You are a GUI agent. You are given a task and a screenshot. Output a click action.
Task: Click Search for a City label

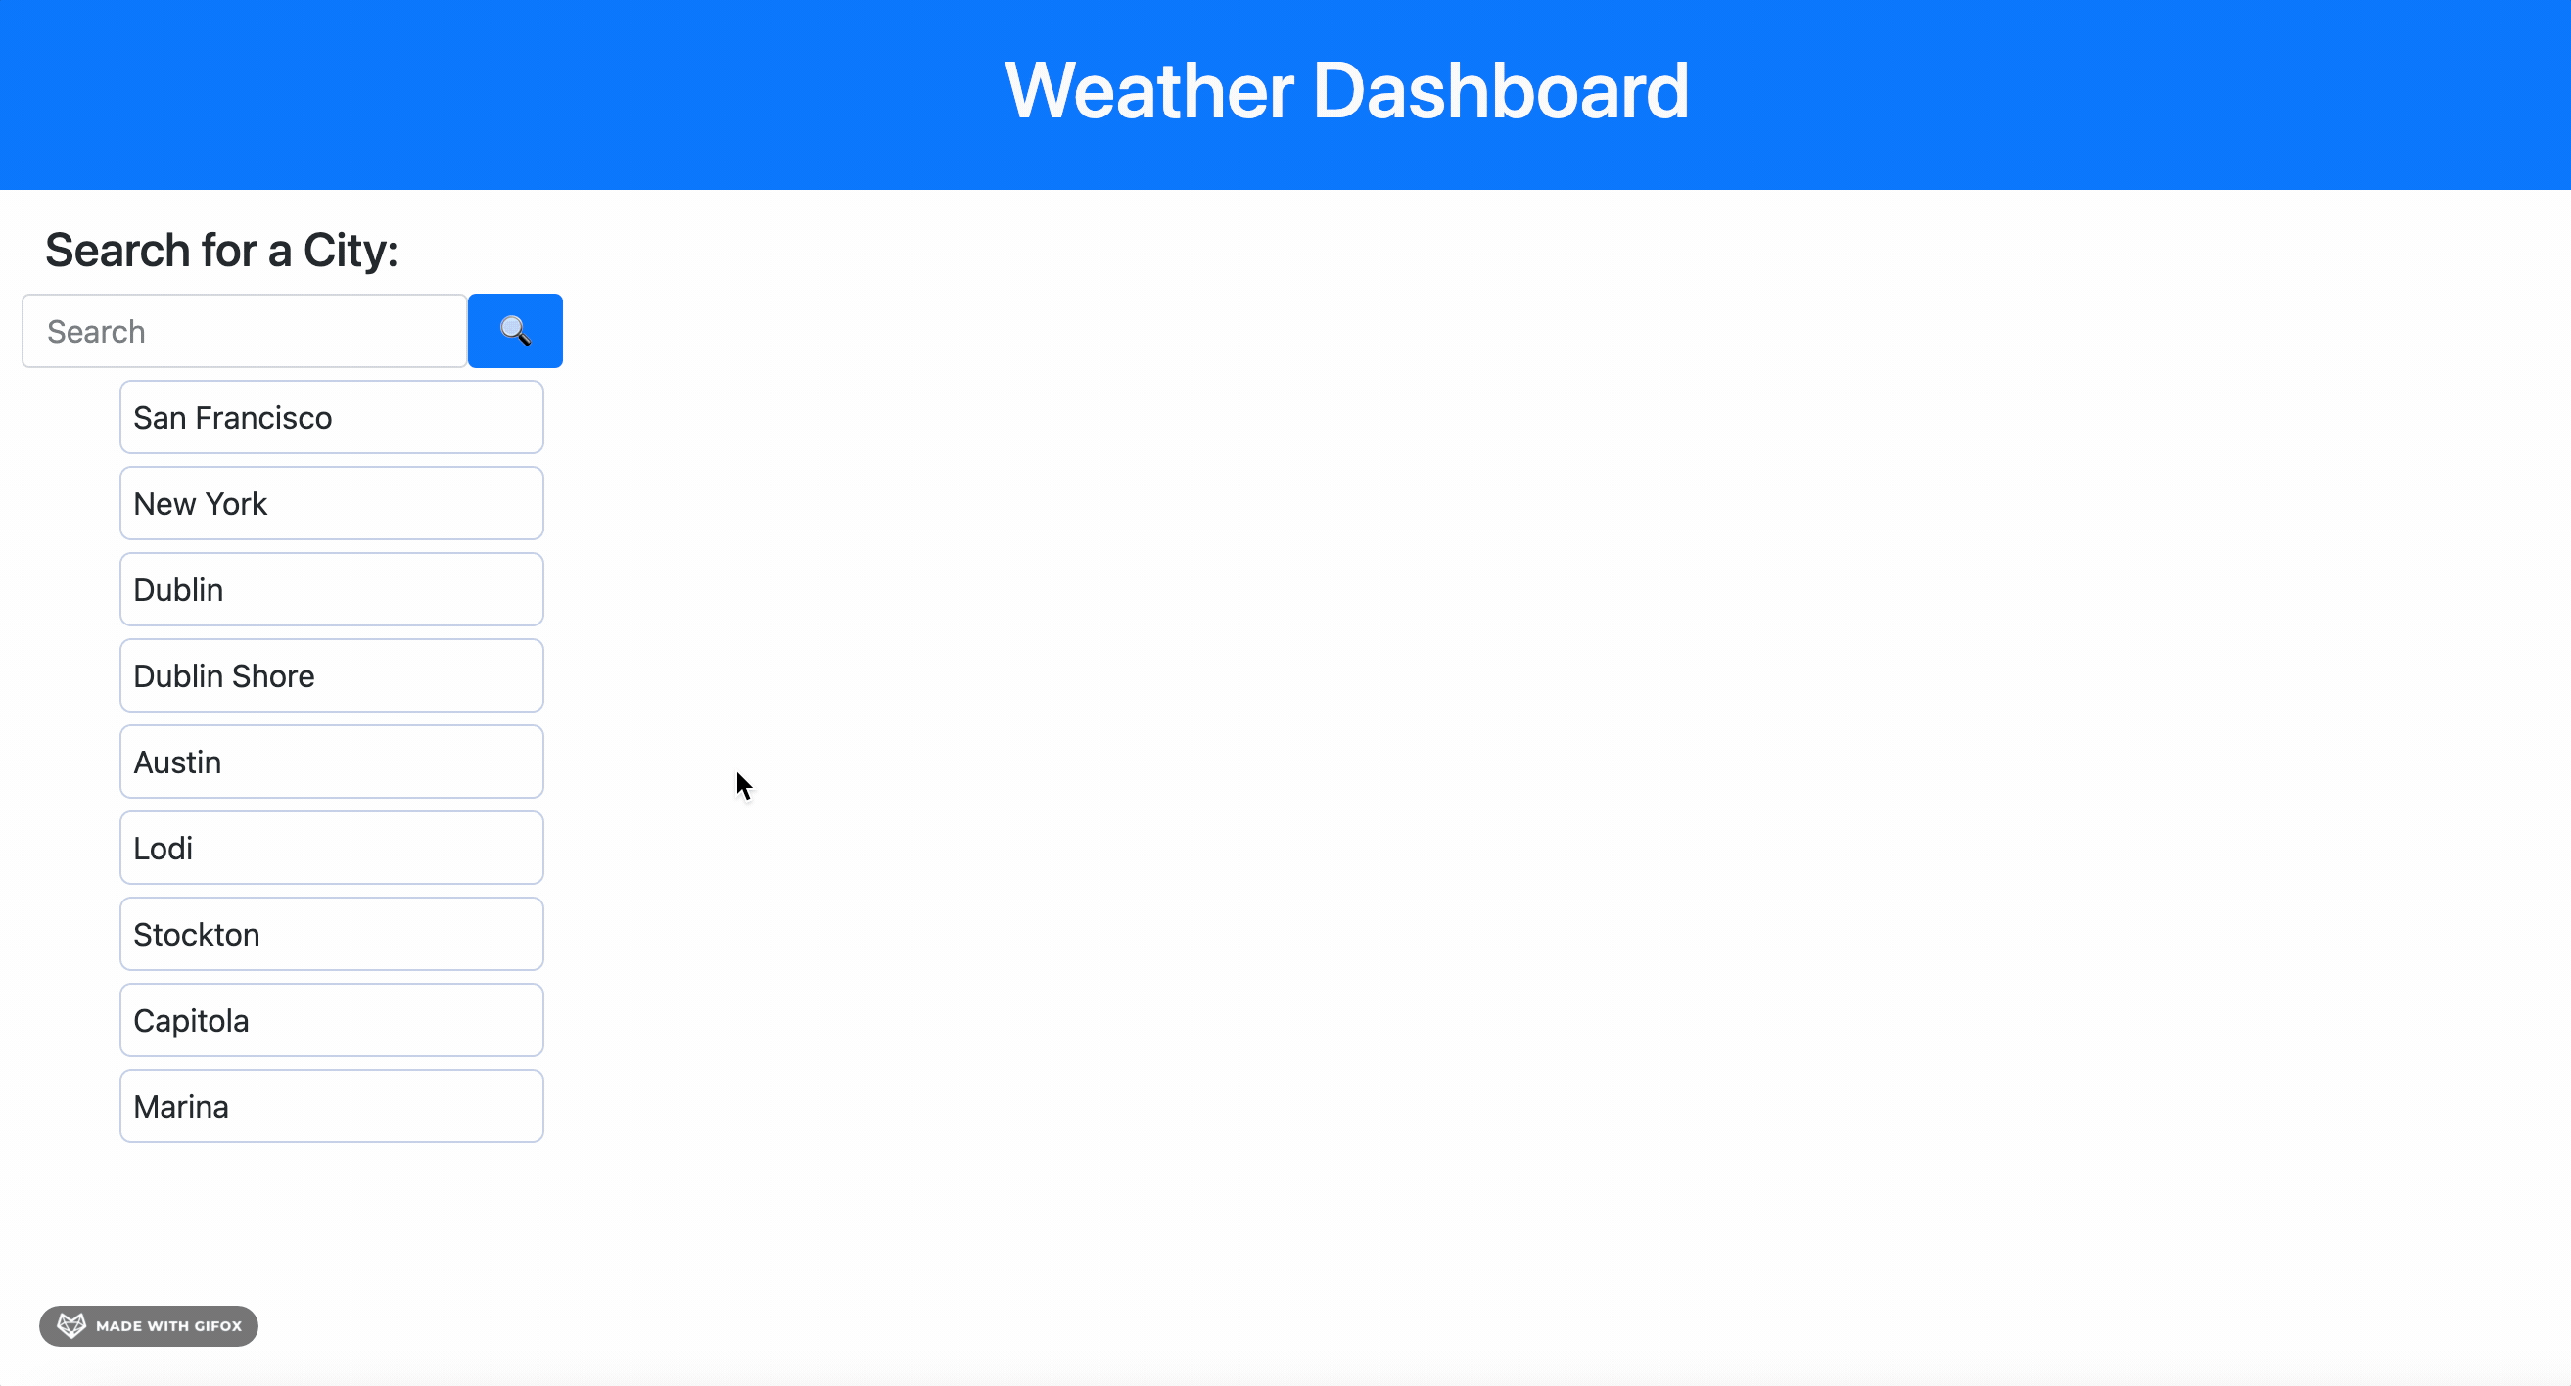222,250
